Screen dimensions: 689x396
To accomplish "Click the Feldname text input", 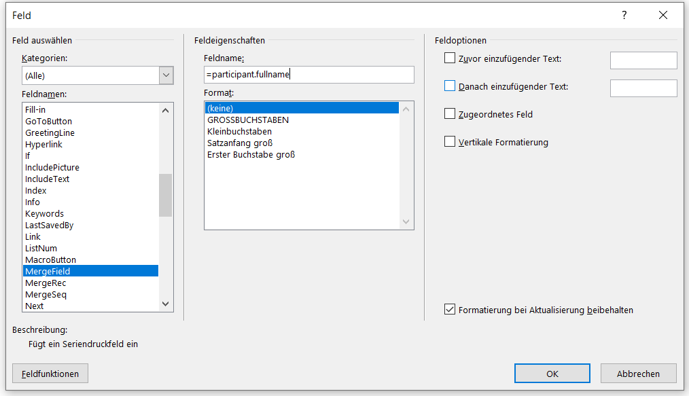I will click(x=308, y=75).
